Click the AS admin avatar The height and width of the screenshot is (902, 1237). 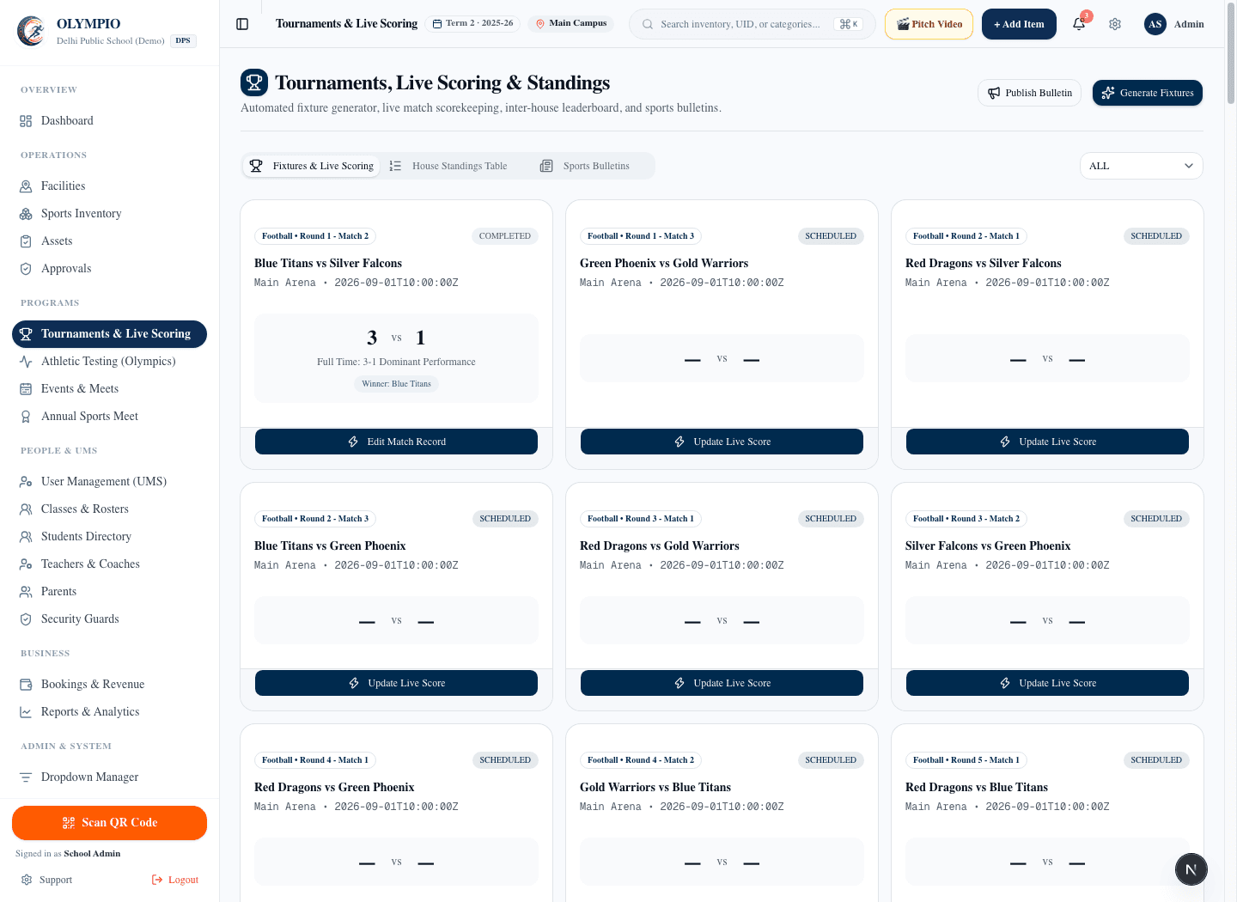[1155, 24]
